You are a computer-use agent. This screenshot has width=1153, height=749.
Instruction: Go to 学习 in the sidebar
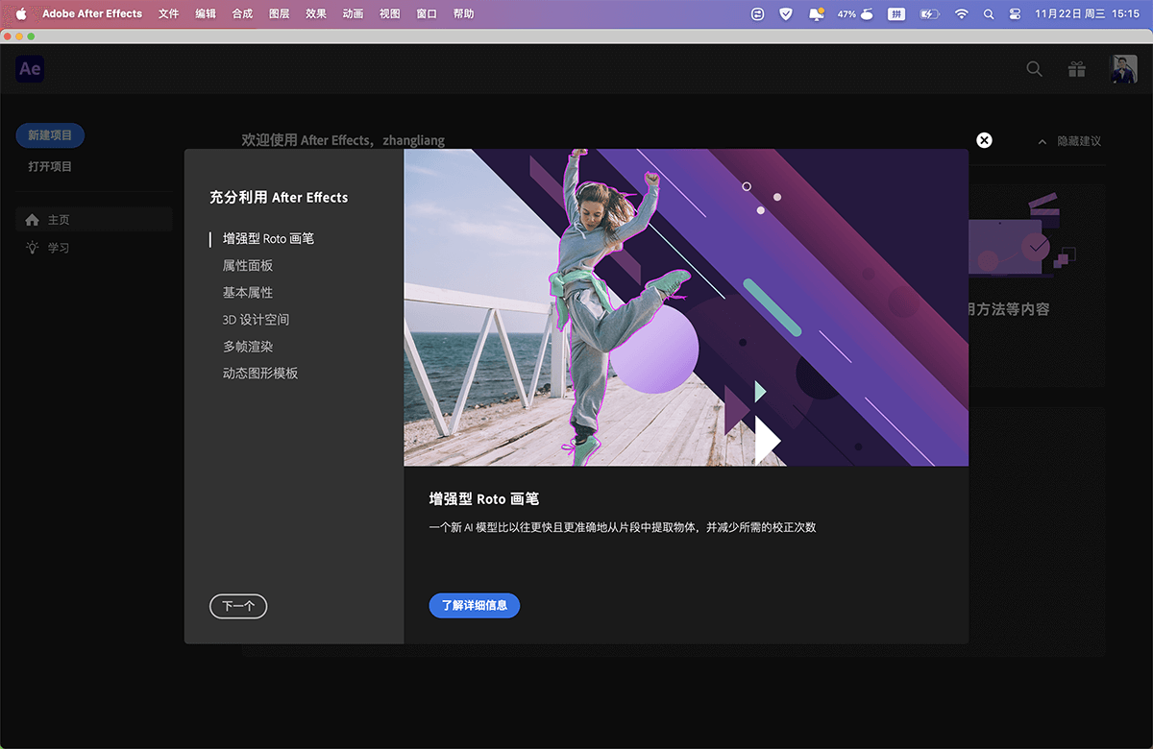click(x=94, y=248)
